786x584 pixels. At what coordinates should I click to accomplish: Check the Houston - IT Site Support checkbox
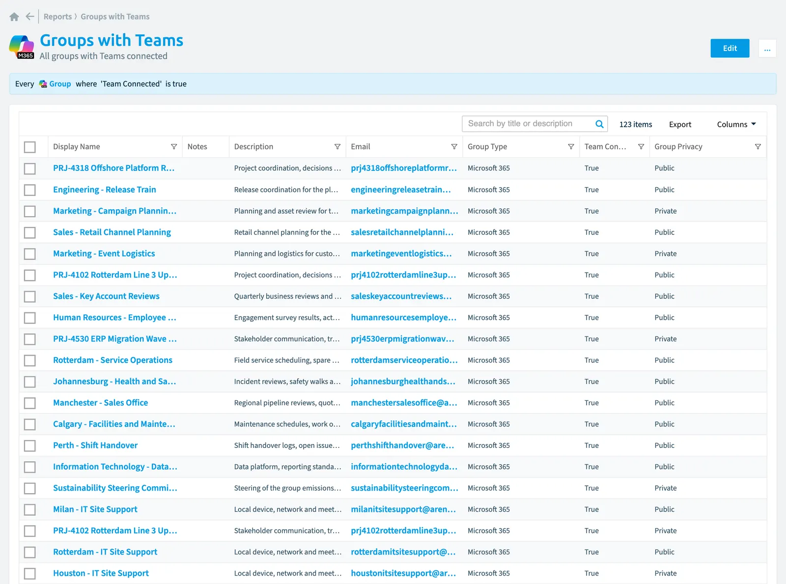(30, 574)
